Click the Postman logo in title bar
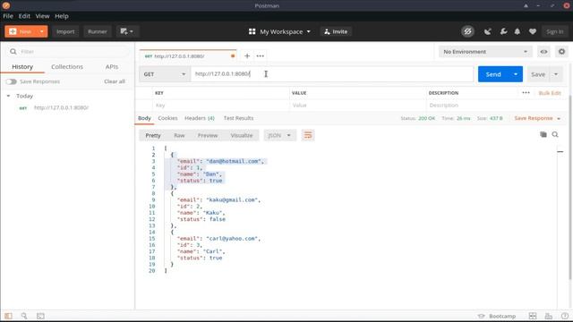The width and height of the screenshot is (573, 322). tap(6, 5)
